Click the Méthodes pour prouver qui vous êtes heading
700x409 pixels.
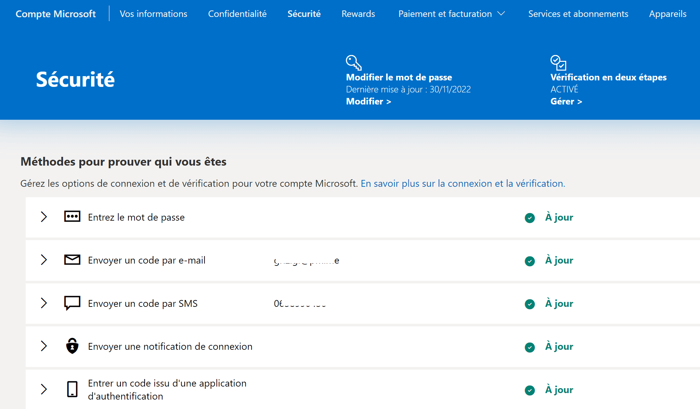pyautogui.click(x=123, y=162)
